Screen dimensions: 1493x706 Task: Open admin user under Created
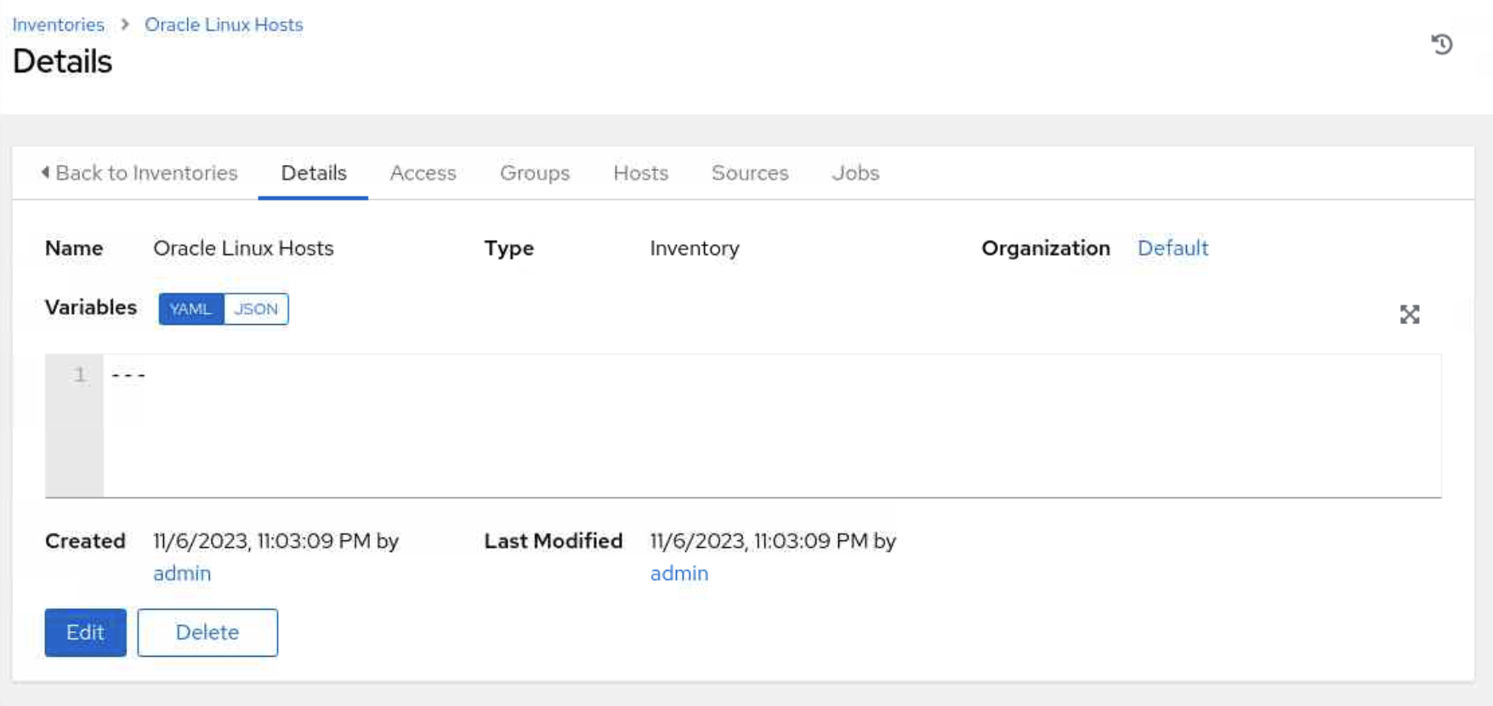point(182,573)
